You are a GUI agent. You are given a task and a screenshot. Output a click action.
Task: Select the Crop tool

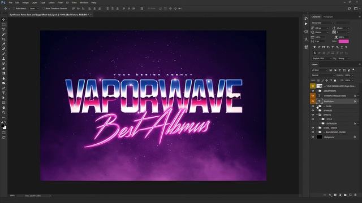(x=4, y=39)
